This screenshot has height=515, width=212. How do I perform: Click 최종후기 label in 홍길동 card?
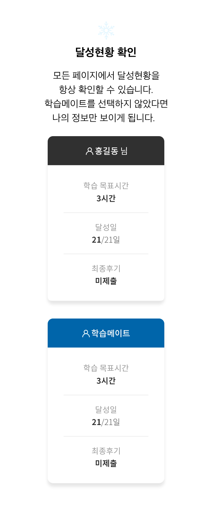[x=106, y=268]
